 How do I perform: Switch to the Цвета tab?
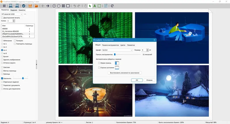123,45
